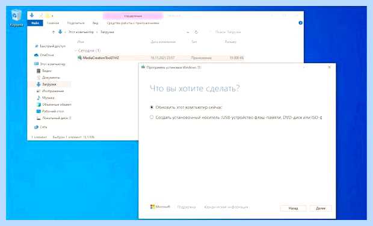Open the Юридическая информация link
Viewport: 373px width, 226px height.
click(226, 207)
